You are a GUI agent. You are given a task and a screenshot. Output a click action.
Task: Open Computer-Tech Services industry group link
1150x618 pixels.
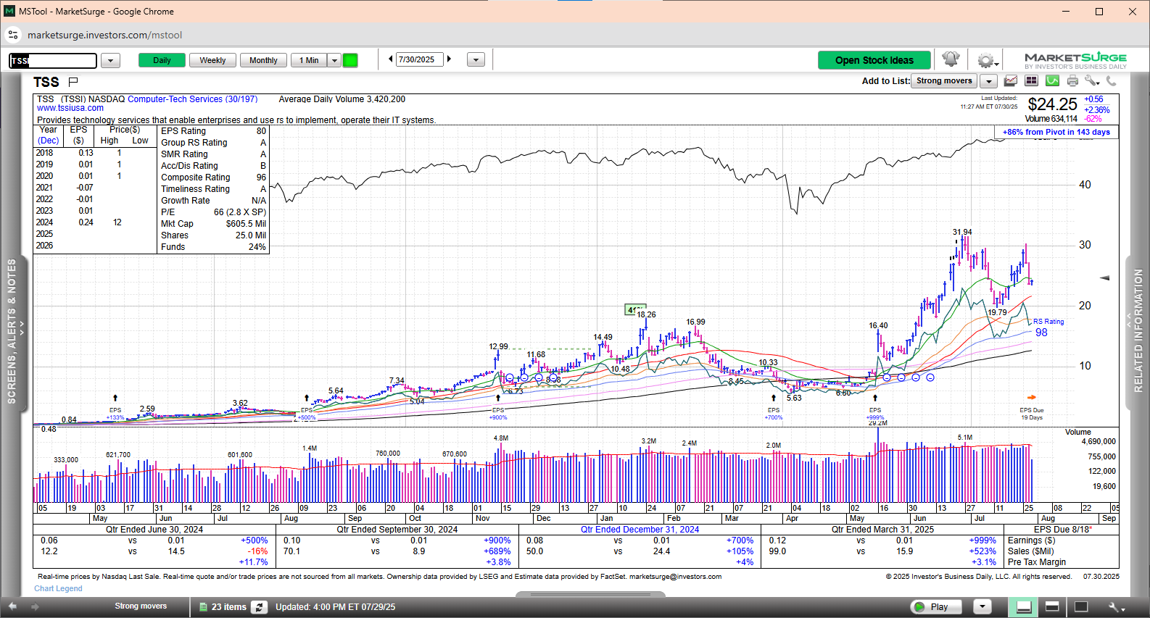pyautogui.click(x=193, y=99)
